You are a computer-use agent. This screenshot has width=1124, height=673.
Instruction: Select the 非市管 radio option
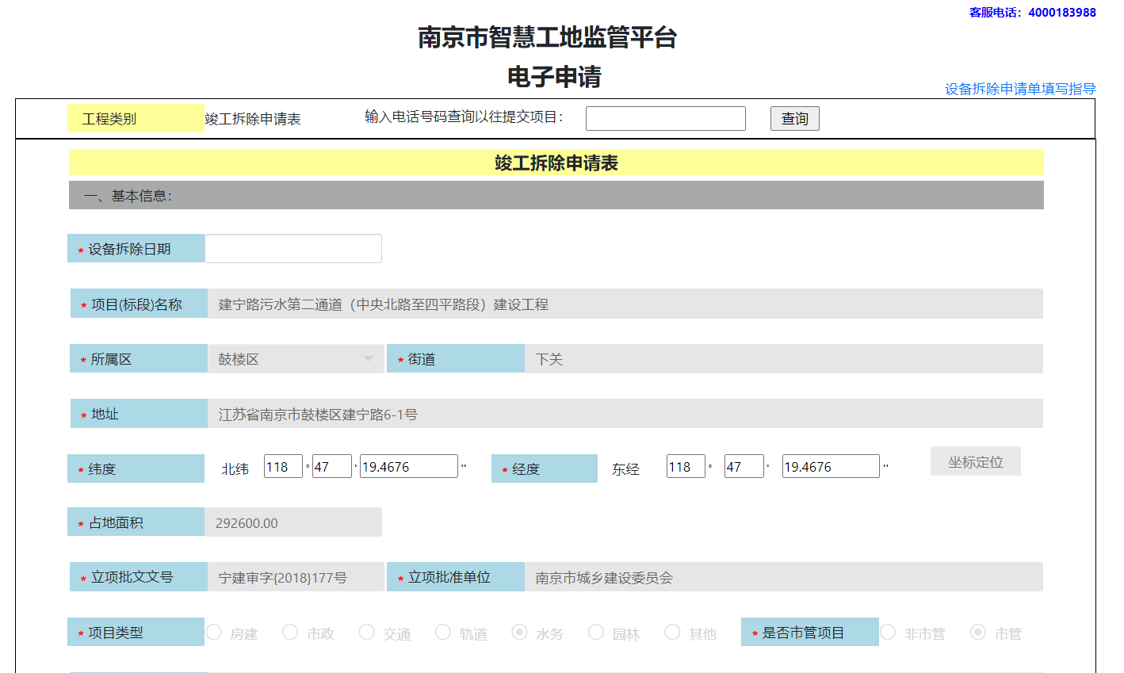[888, 632]
